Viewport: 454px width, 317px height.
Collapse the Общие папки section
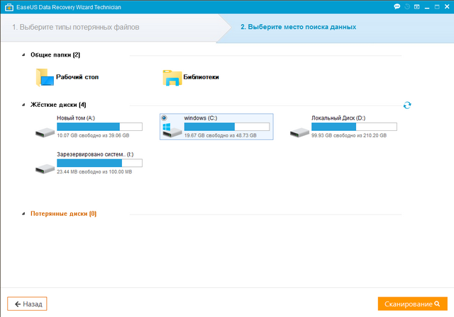point(23,54)
